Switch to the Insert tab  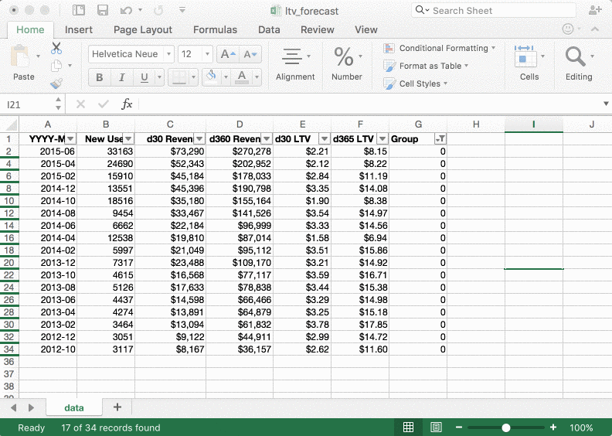click(x=79, y=29)
